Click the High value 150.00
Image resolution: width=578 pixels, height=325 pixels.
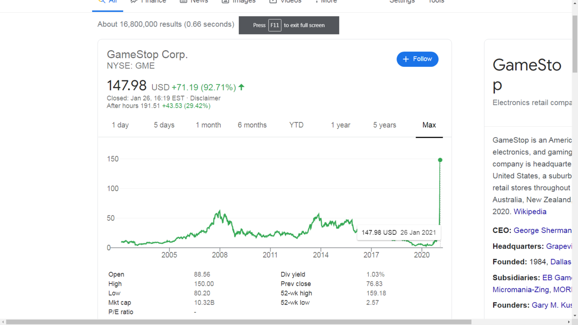[204, 284]
